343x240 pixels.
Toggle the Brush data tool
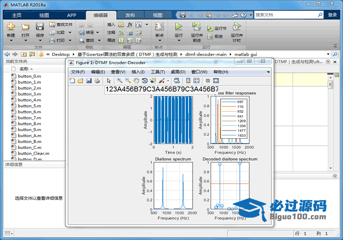point(162,81)
